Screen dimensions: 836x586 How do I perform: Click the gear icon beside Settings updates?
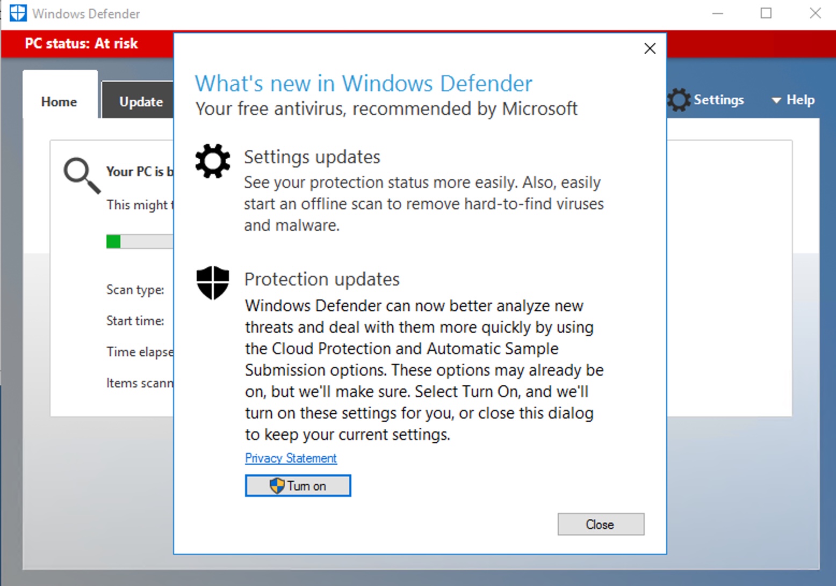coord(213,161)
